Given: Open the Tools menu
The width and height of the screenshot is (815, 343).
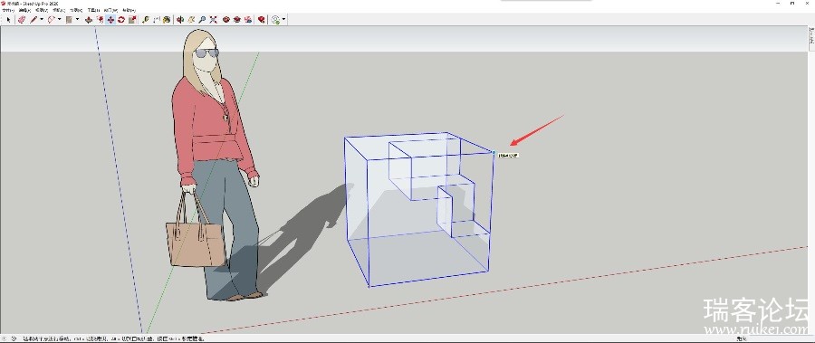Looking at the screenshot, I should point(93,10).
